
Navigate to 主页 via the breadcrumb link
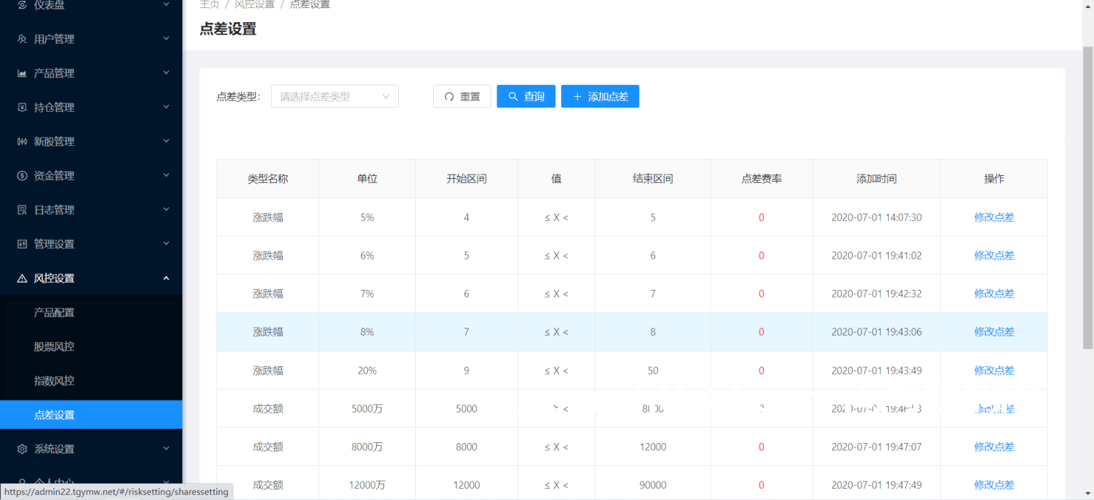pyautogui.click(x=210, y=4)
